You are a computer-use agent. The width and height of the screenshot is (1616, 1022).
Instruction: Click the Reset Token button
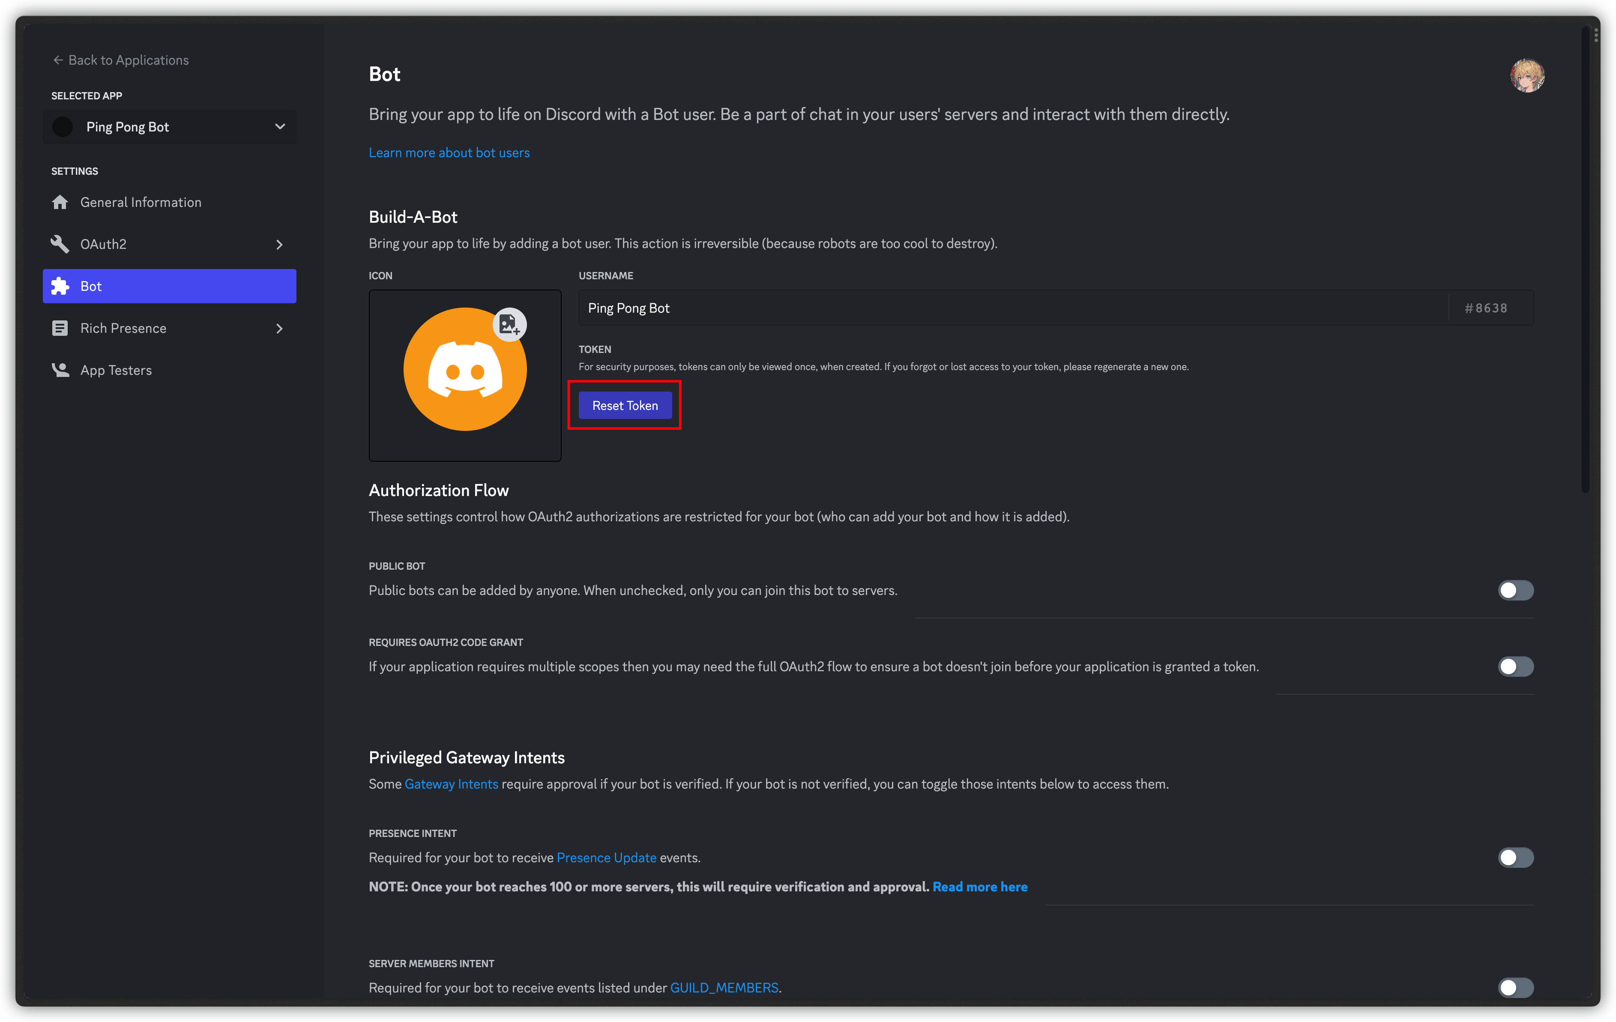point(624,405)
